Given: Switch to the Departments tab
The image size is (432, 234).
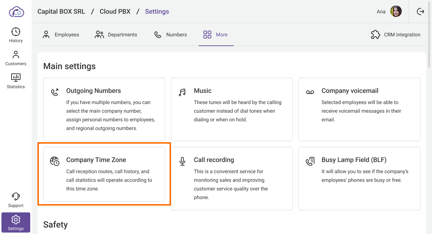Looking at the screenshot, I should [x=116, y=35].
